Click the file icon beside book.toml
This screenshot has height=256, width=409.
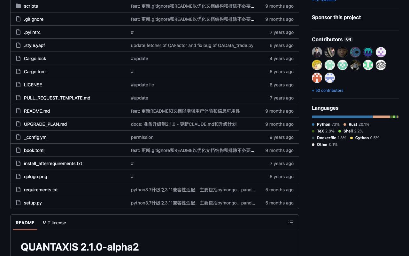tap(18, 150)
